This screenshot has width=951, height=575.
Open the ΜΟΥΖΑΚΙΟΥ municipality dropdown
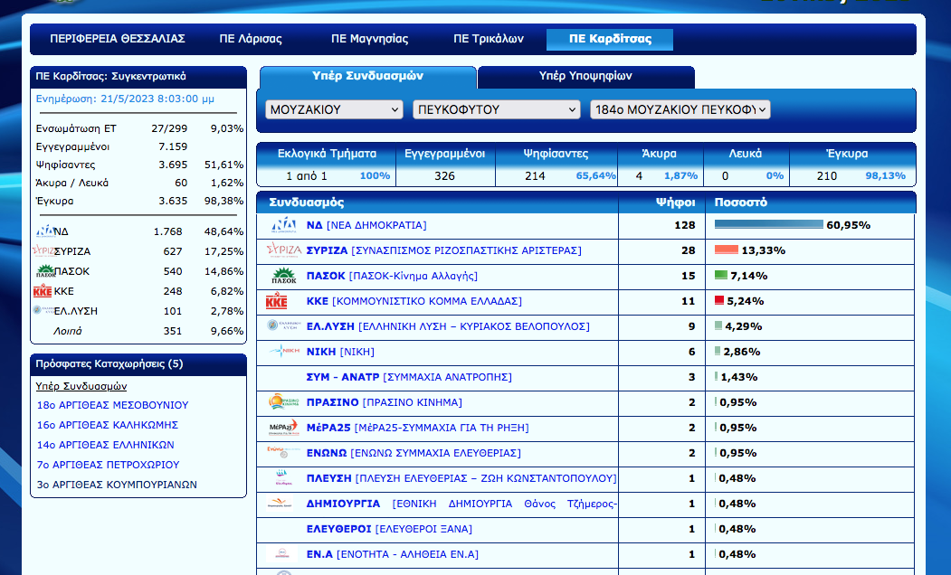(334, 109)
